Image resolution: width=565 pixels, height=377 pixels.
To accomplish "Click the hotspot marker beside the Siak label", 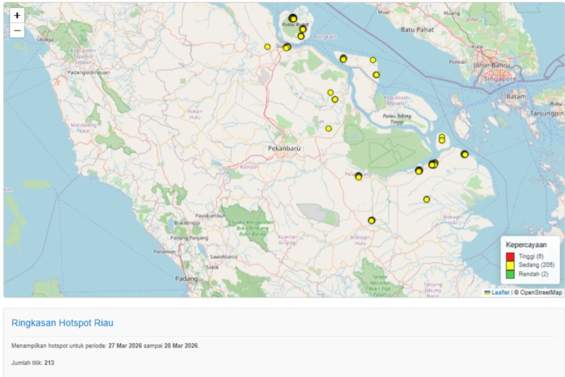I will pyautogui.click(x=329, y=129).
